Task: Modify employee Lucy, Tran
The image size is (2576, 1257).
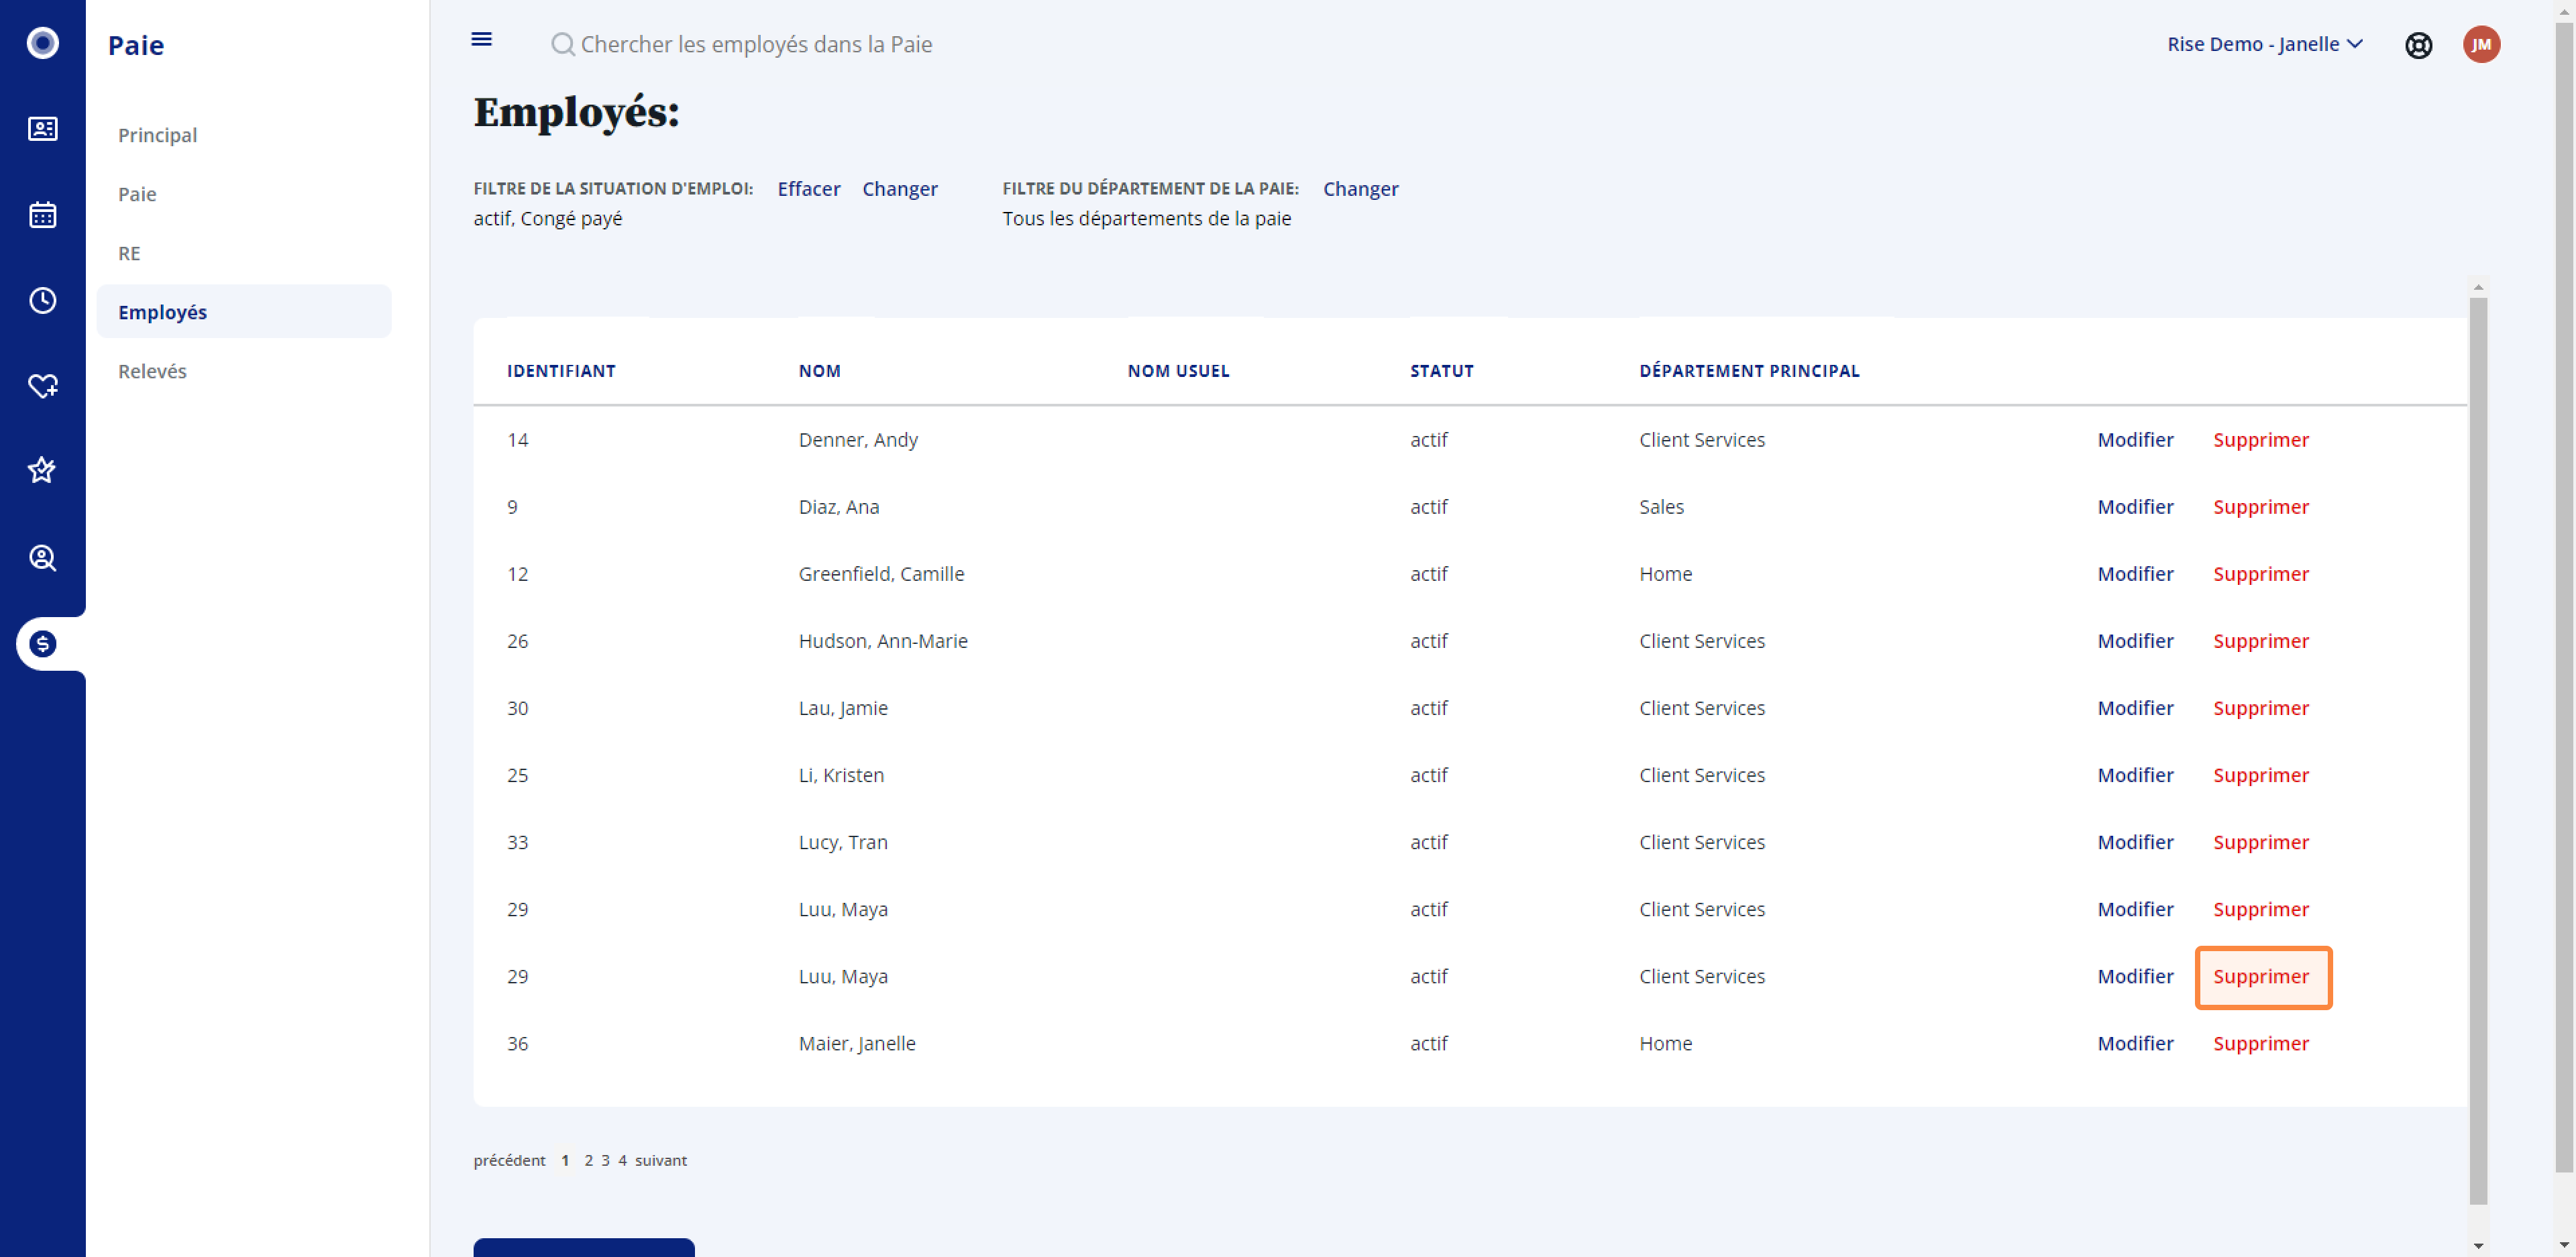Action: 2135,842
